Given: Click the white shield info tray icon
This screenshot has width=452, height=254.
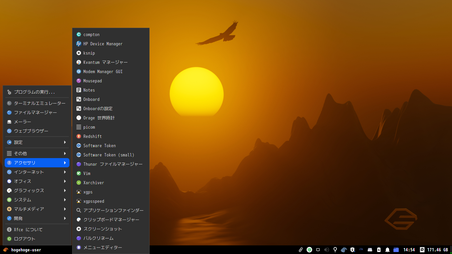Looking at the screenshot, I should click(x=352, y=250).
